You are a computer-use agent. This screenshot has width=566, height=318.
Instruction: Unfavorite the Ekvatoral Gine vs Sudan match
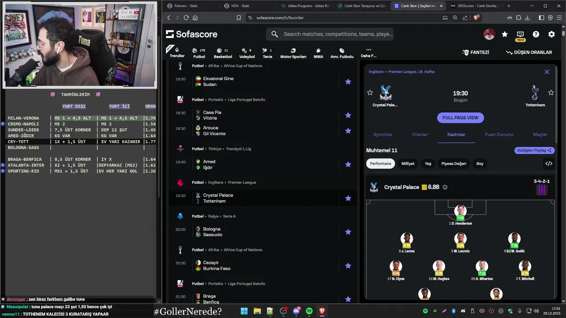tap(348, 82)
